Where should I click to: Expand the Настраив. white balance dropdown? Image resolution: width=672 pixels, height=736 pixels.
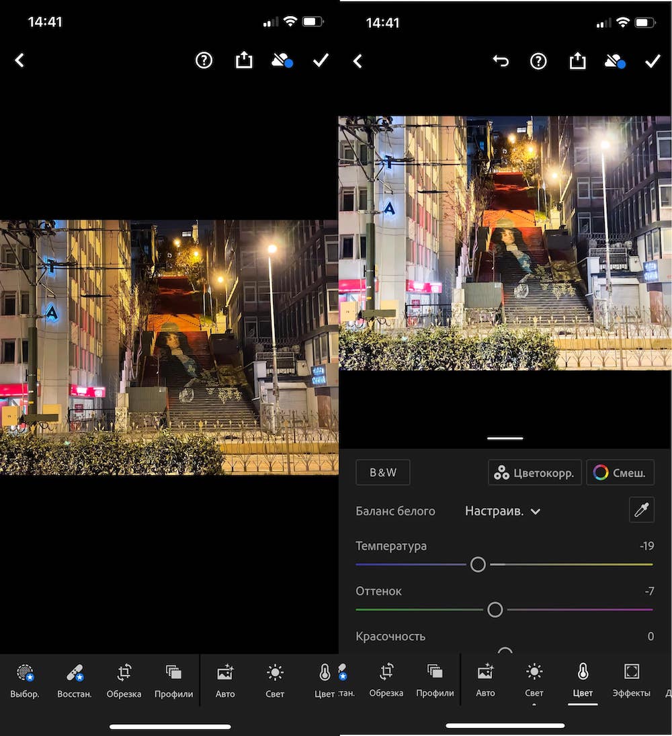(503, 511)
